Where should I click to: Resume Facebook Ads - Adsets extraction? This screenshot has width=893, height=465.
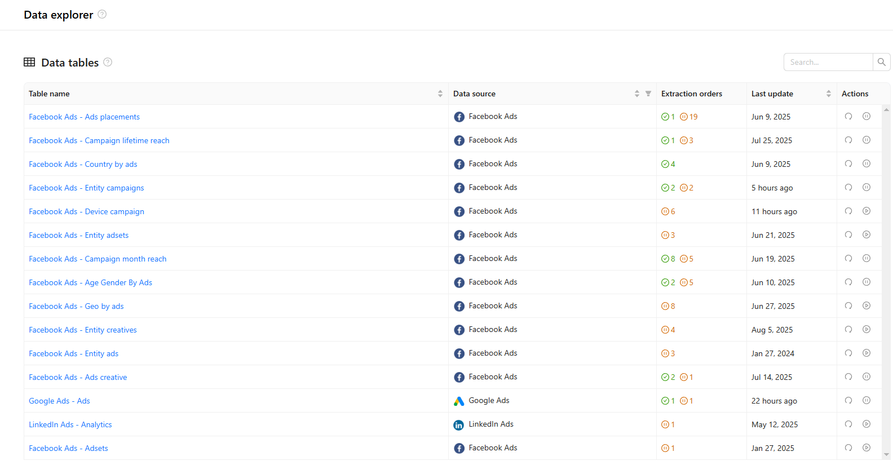pos(867,448)
